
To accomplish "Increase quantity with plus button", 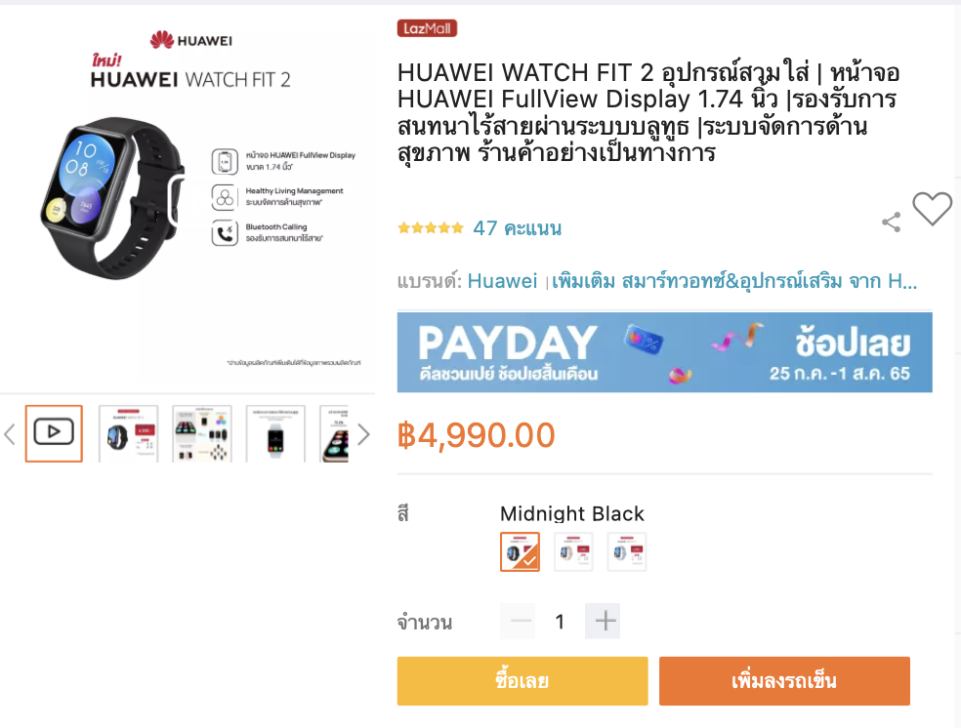I will tap(604, 621).
